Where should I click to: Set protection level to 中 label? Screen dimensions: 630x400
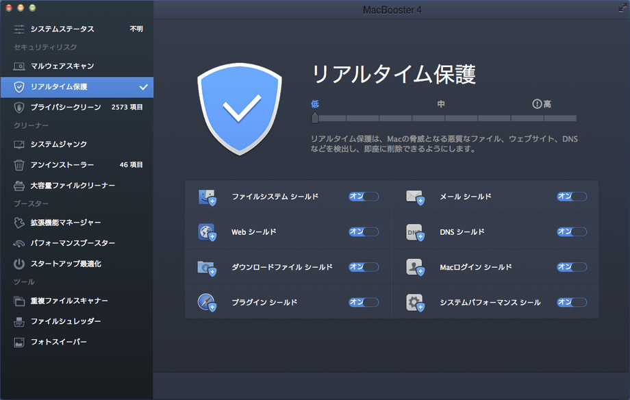(441, 104)
